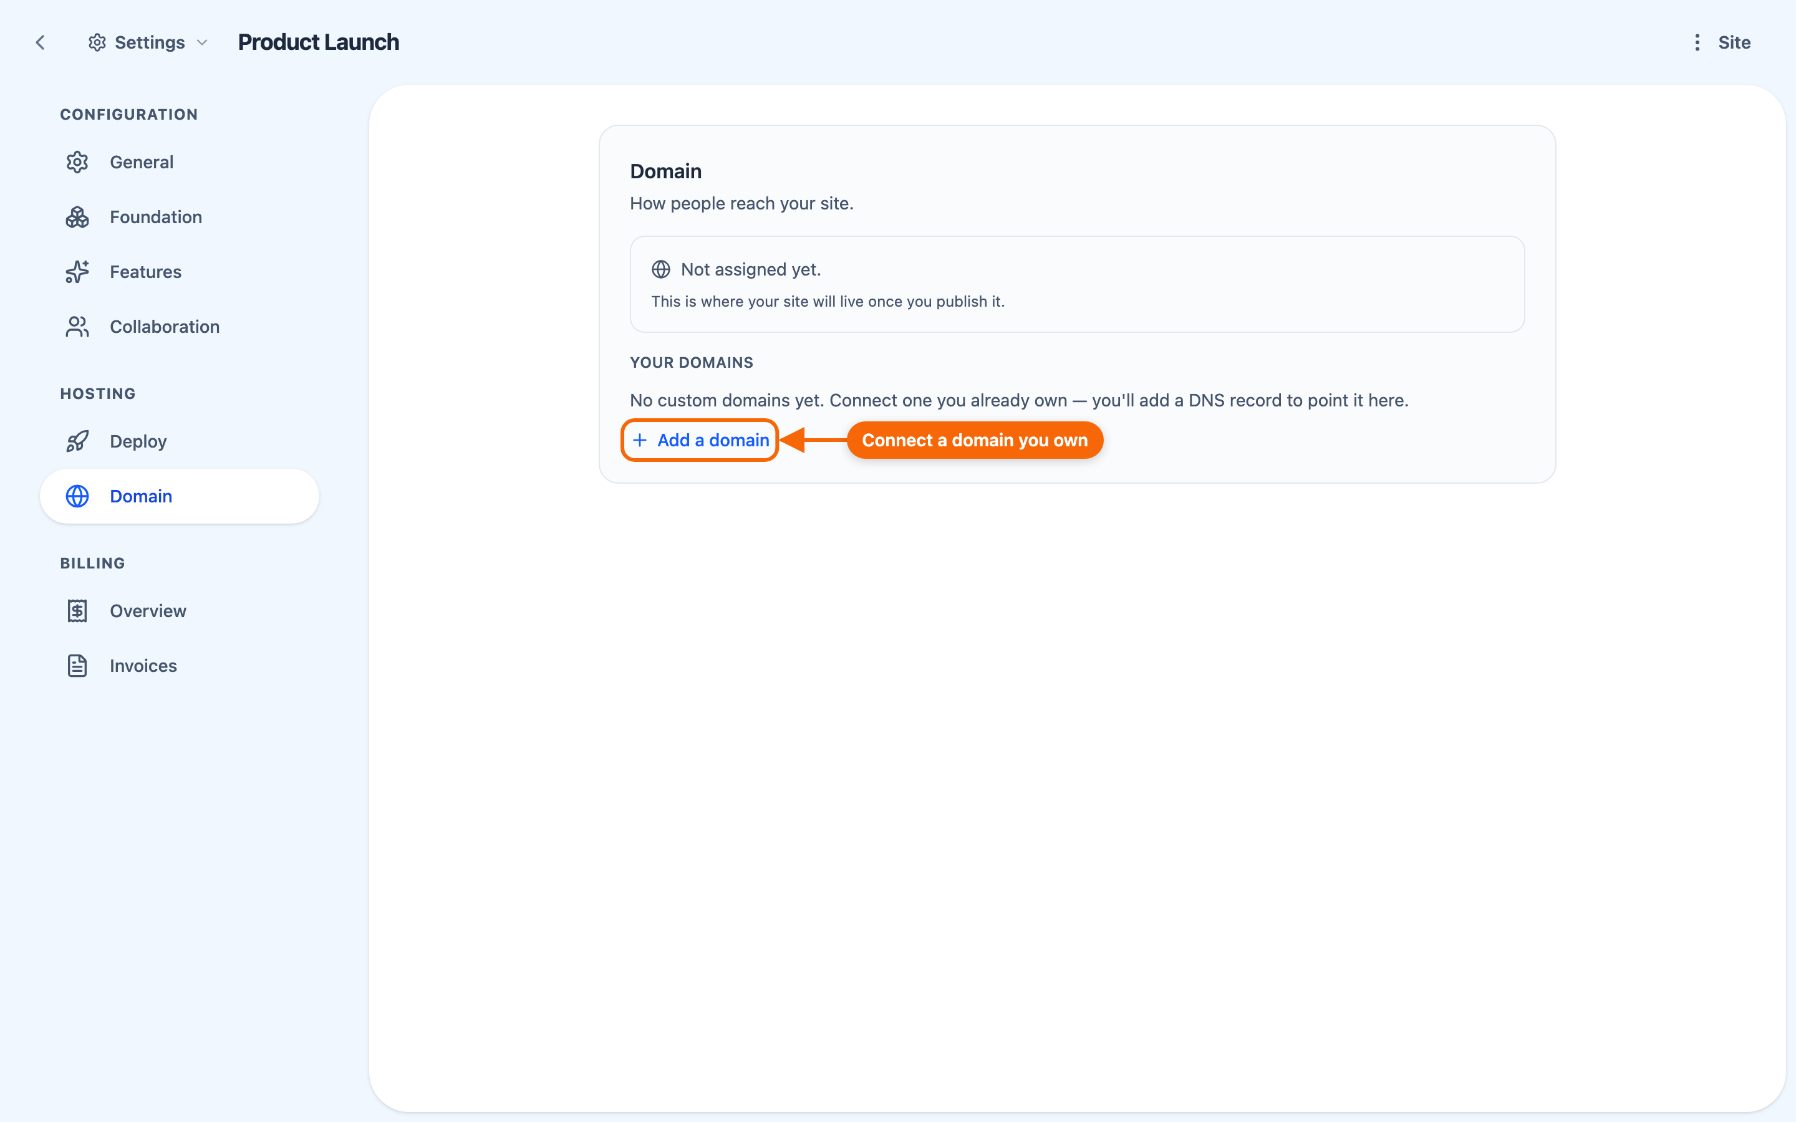Click the BILLING section heading
The height and width of the screenshot is (1122, 1796).
[93, 563]
